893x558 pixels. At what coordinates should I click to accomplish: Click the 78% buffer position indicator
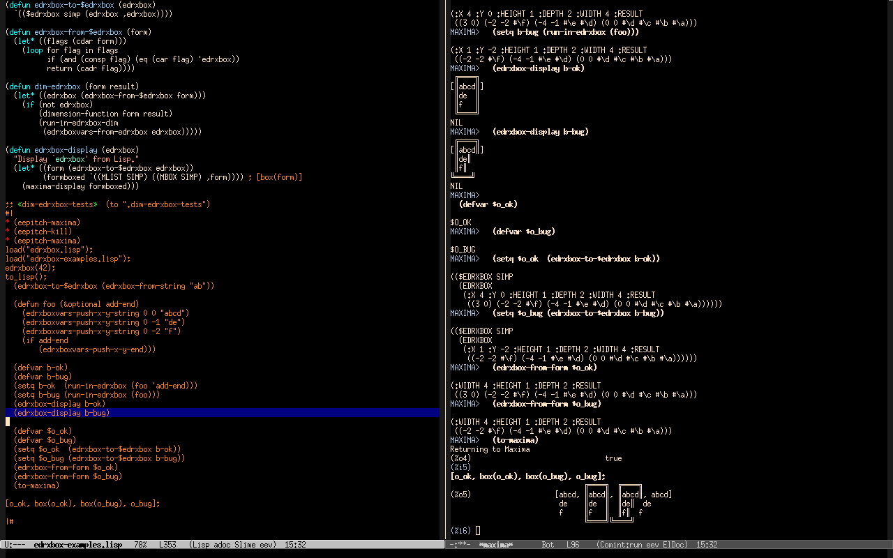(x=140, y=545)
